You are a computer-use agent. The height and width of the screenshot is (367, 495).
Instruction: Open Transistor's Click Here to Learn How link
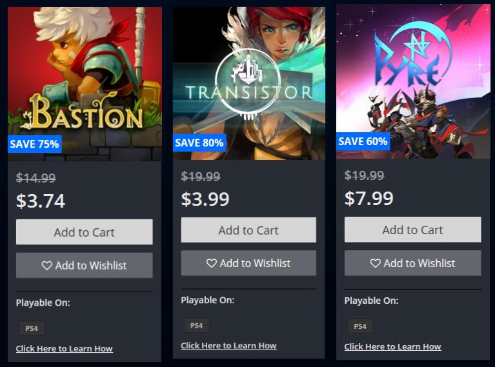point(228,346)
